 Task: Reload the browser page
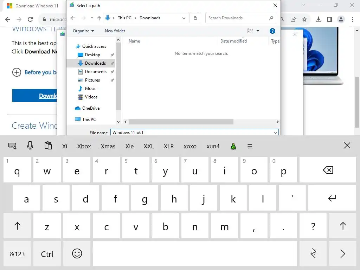(x=30, y=19)
